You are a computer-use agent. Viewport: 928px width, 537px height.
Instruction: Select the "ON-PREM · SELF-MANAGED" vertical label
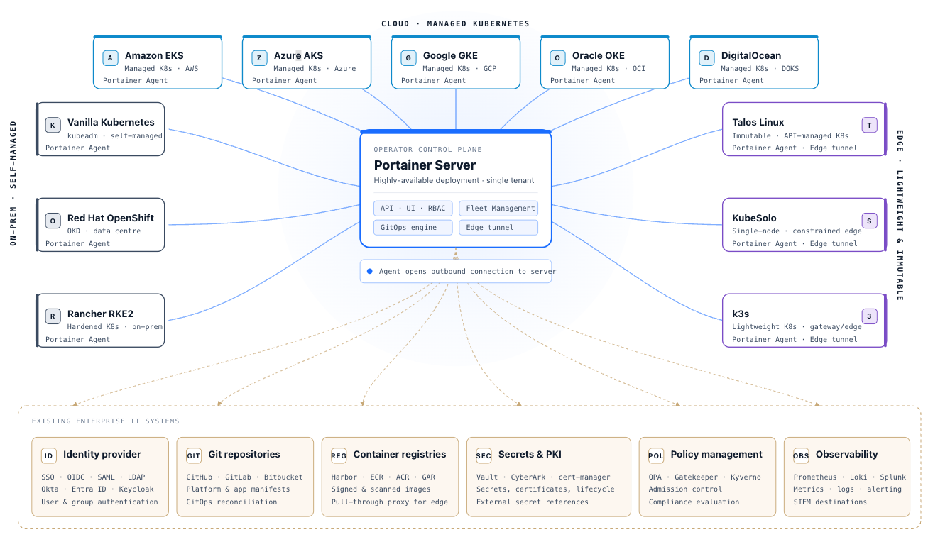[x=13, y=184]
